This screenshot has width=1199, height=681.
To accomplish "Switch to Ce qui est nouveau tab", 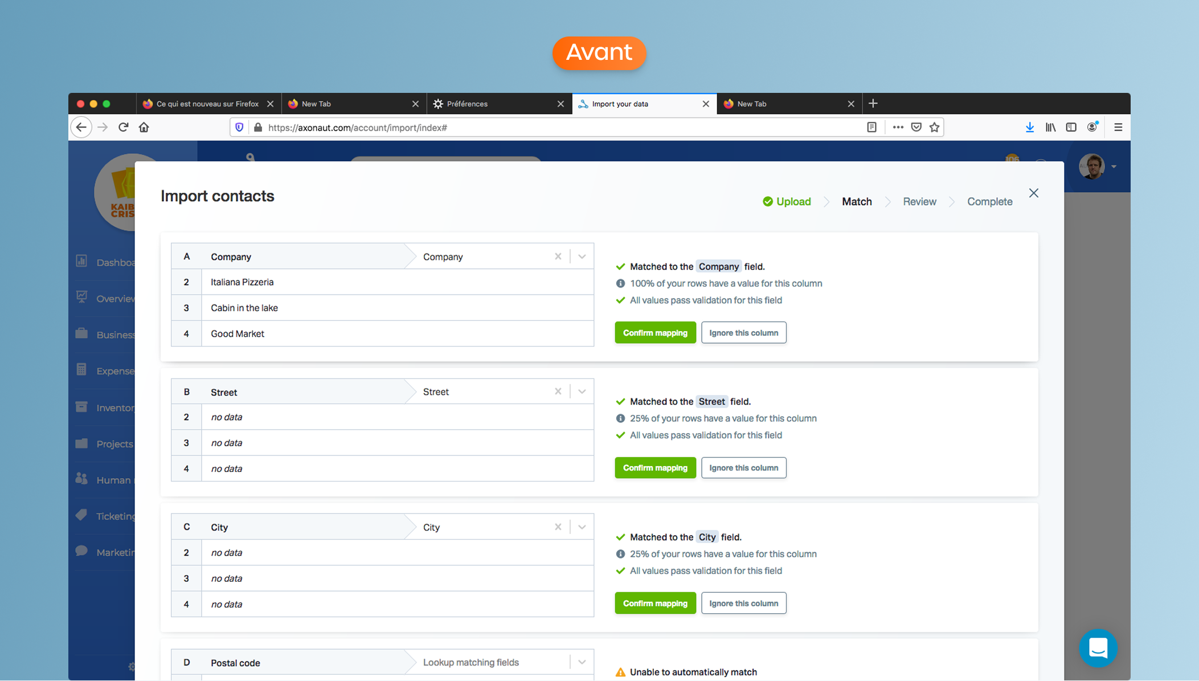I will (206, 104).
